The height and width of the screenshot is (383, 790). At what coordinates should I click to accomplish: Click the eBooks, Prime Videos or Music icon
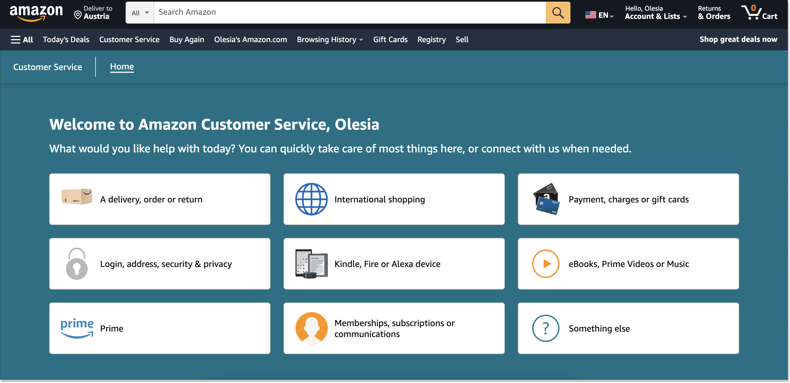545,264
